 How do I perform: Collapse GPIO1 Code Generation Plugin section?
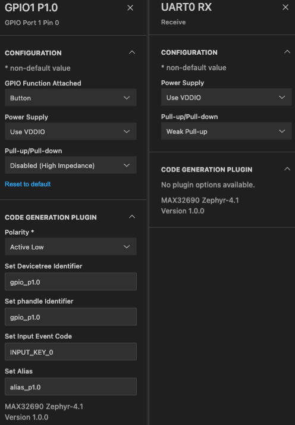pyautogui.click(x=132, y=217)
